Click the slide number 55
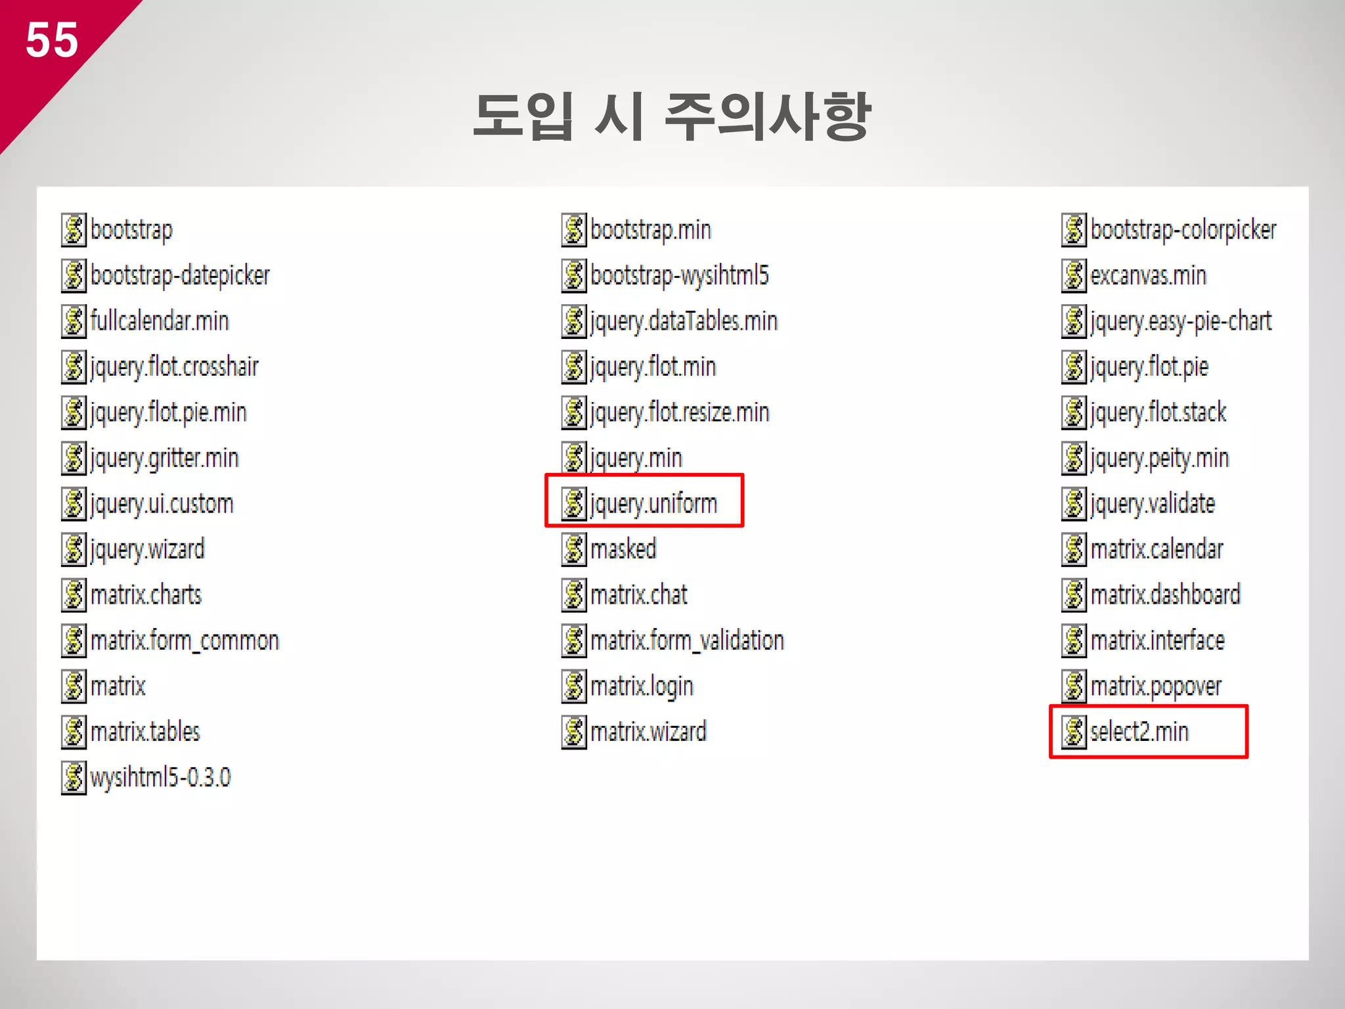The height and width of the screenshot is (1009, 1345). coord(52,39)
